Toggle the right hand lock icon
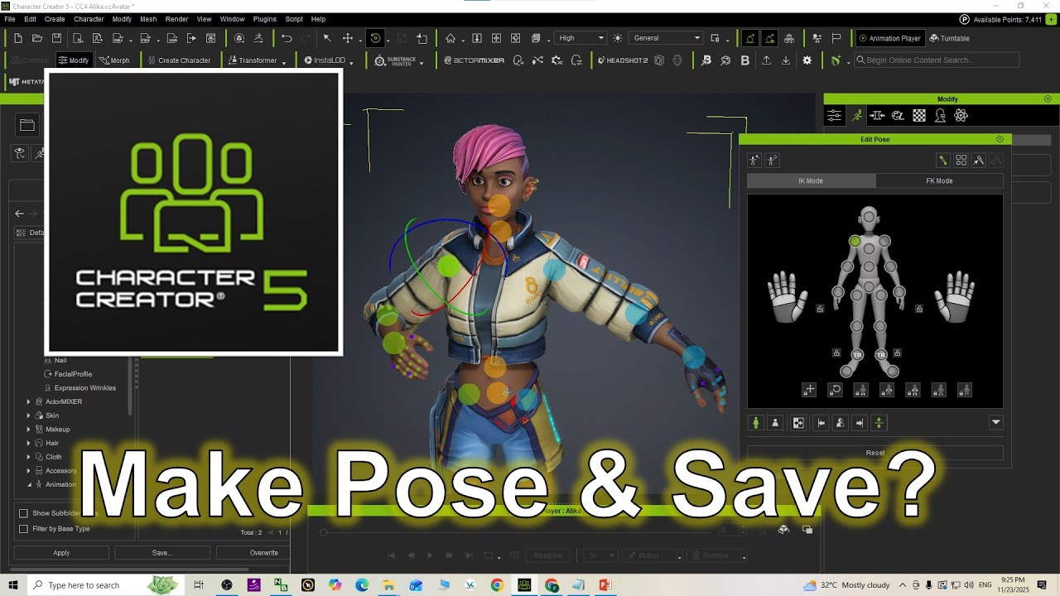 919,309
